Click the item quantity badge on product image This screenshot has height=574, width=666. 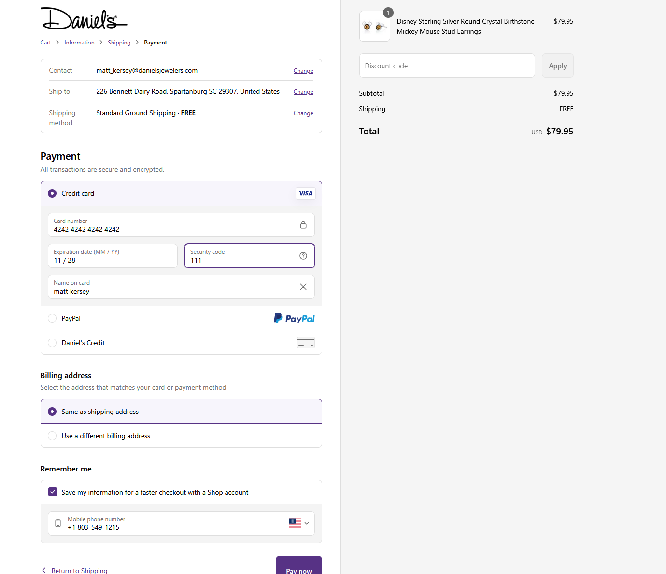tap(388, 13)
